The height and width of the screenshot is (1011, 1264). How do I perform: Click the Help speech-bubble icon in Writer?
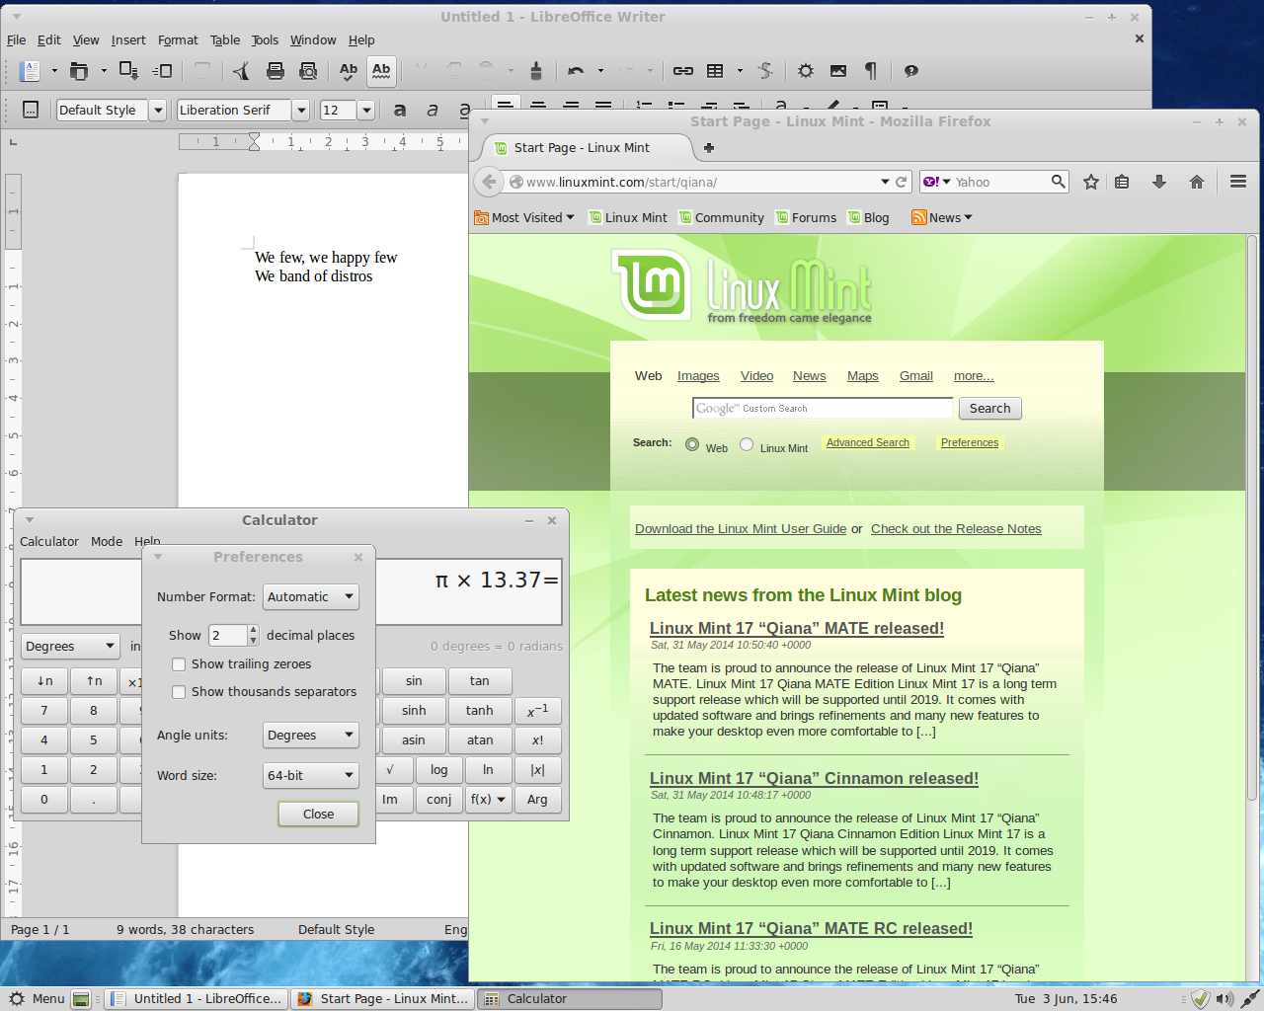(x=911, y=71)
